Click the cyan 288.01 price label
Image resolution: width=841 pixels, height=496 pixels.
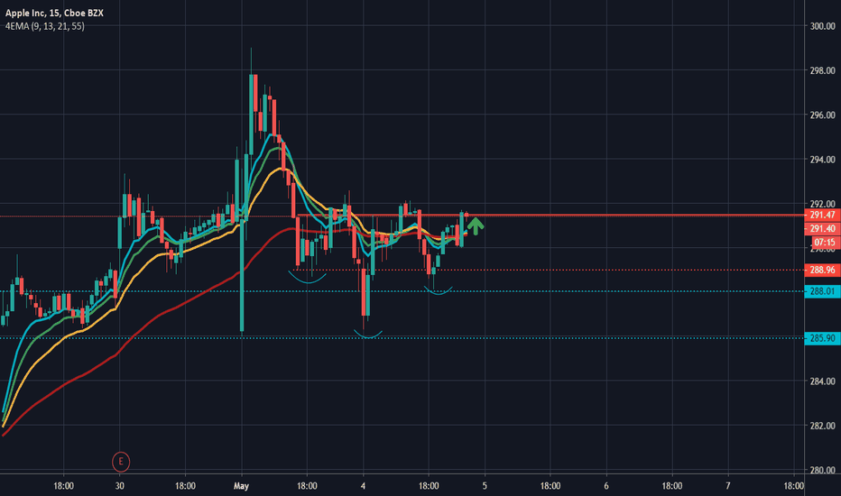click(x=822, y=291)
